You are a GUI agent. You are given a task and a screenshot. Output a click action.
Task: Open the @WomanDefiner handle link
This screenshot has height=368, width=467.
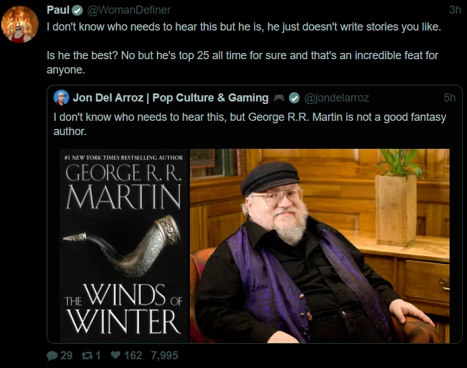point(129,10)
